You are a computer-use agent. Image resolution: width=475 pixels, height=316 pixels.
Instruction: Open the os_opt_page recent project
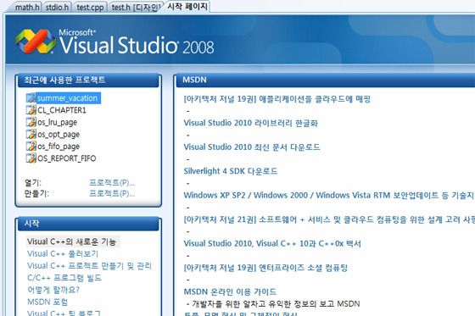(x=59, y=135)
